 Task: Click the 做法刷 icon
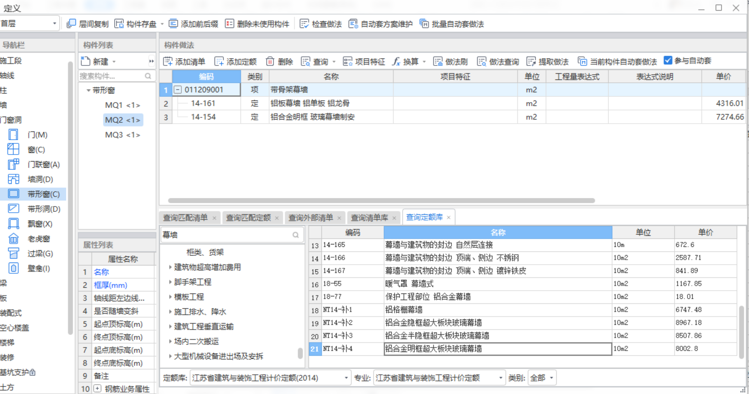point(438,61)
